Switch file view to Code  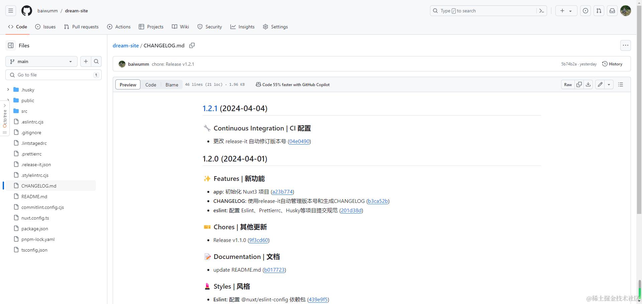point(151,84)
